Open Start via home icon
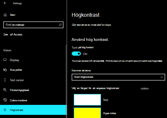The width and height of the screenshot is (167, 118). [x=5, y=15]
